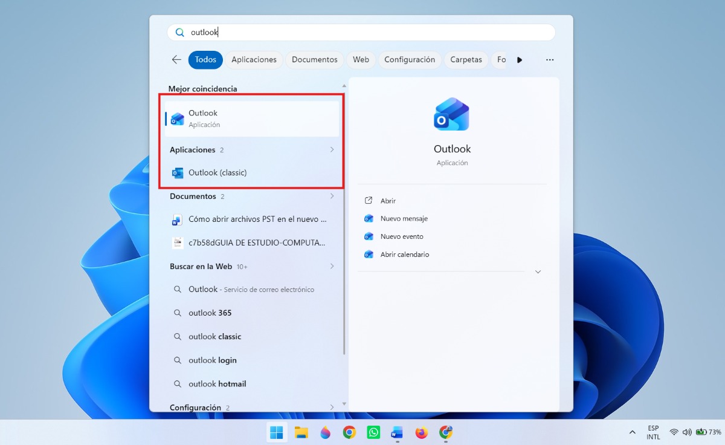Screen dimensions: 725x445
Task: Open Firefox from the taskbar
Action: [x=422, y=432]
